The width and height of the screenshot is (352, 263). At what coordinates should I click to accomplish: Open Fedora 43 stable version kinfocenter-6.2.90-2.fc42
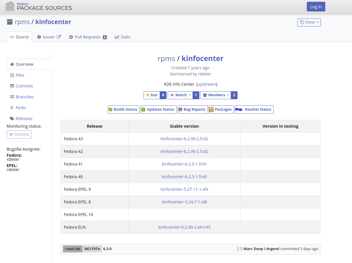tap(184, 139)
